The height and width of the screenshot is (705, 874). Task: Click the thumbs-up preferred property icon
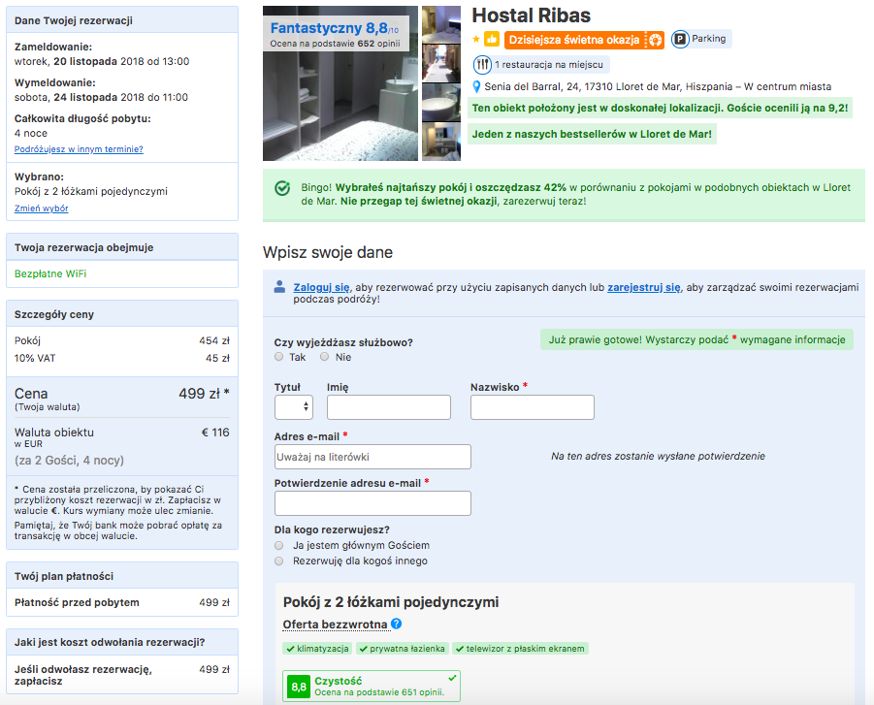click(x=492, y=40)
